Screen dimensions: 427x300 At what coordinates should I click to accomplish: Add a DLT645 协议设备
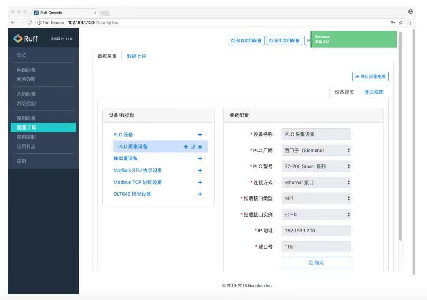pos(200,194)
